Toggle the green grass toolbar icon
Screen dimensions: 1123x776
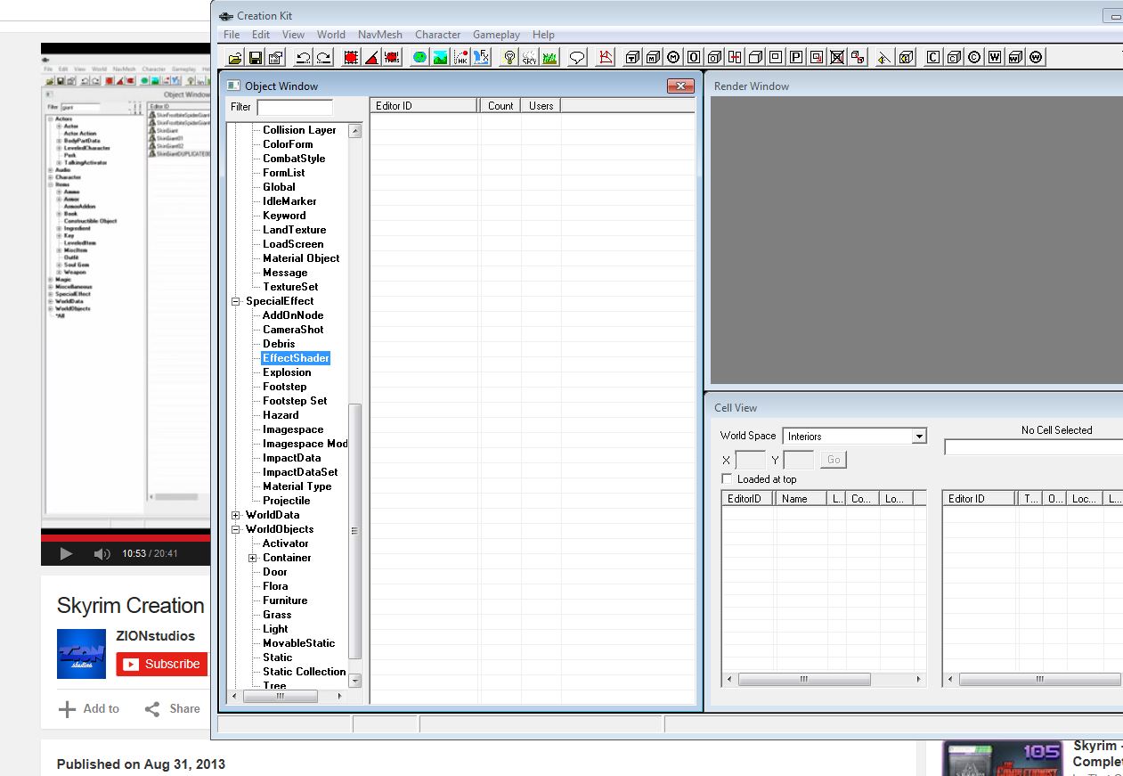tap(549, 58)
